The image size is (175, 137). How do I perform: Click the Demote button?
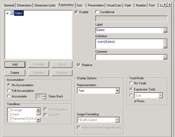click(39, 73)
